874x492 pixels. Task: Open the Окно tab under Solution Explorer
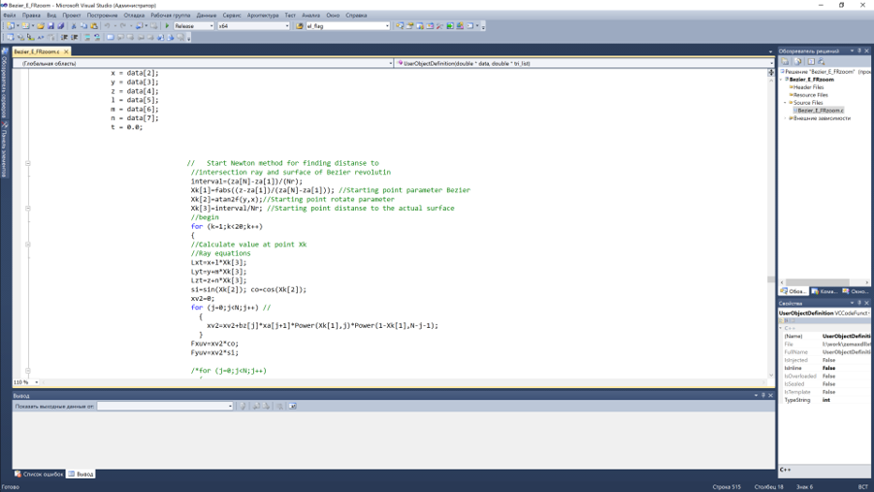(x=856, y=292)
